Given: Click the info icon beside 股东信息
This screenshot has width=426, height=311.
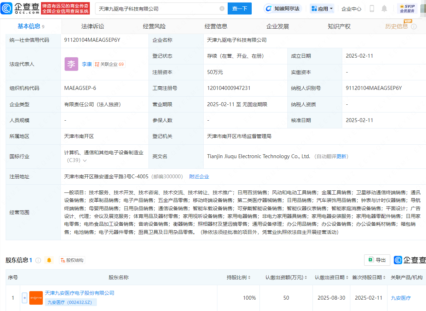Looking at the screenshot, I should [38, 260].
